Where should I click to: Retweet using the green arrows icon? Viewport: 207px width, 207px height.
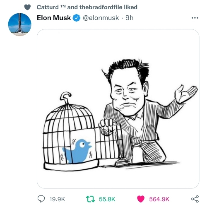tap(90, 199)
